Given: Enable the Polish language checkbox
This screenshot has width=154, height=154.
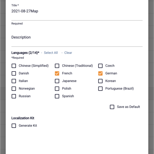Looking at the screenshot, I should pos(57,89).
